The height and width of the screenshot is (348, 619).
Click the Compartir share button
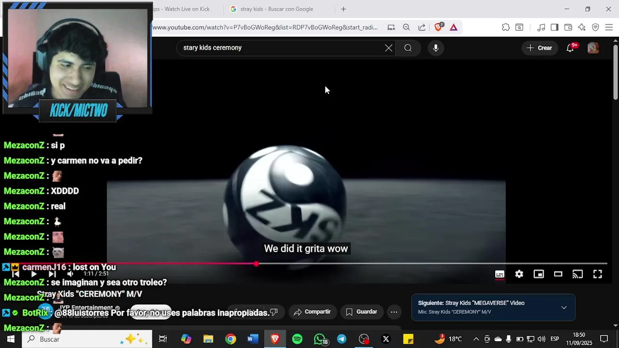[x=312, y=312]
